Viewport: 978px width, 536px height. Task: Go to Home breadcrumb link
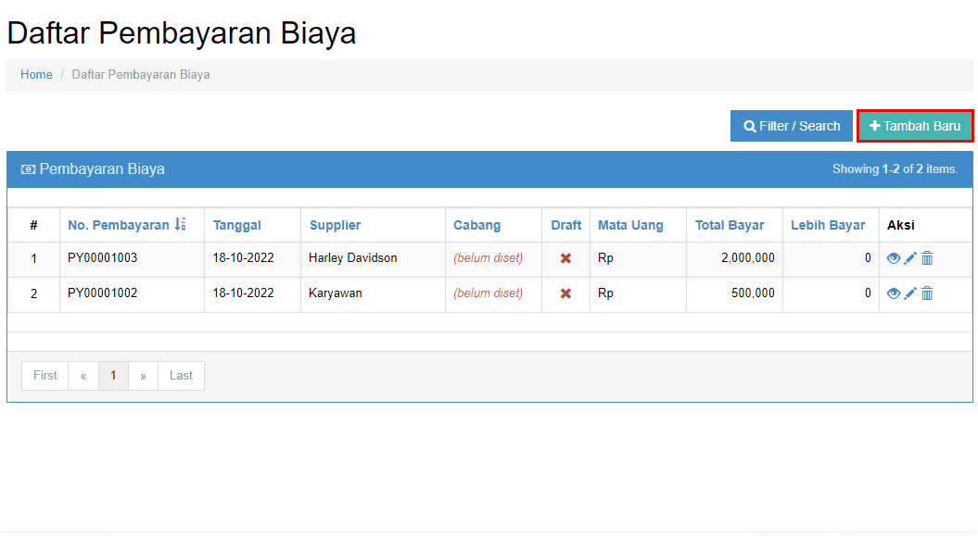coord(36,75)
